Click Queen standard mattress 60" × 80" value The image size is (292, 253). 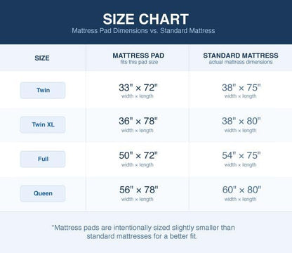coord(241,190)
